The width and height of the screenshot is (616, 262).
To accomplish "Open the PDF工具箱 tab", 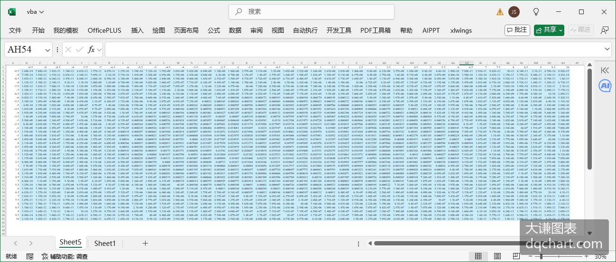I will [x=376, y=30].
